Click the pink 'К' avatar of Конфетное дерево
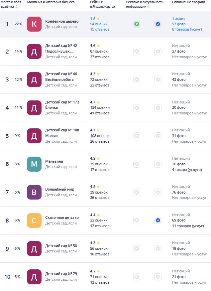The image size is (211, 291). pos(34,24)
